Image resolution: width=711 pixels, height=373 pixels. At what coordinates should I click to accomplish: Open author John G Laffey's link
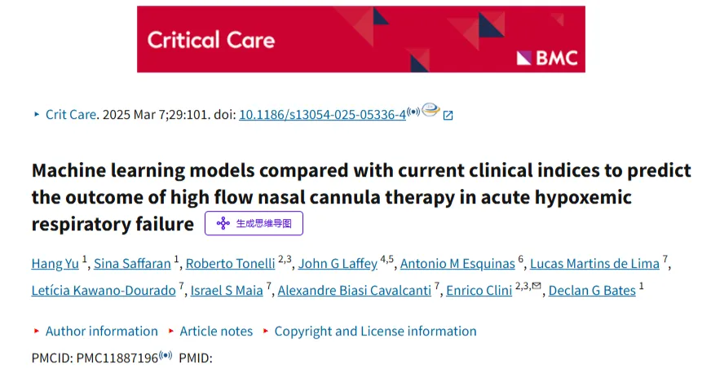tap(338, 263)
